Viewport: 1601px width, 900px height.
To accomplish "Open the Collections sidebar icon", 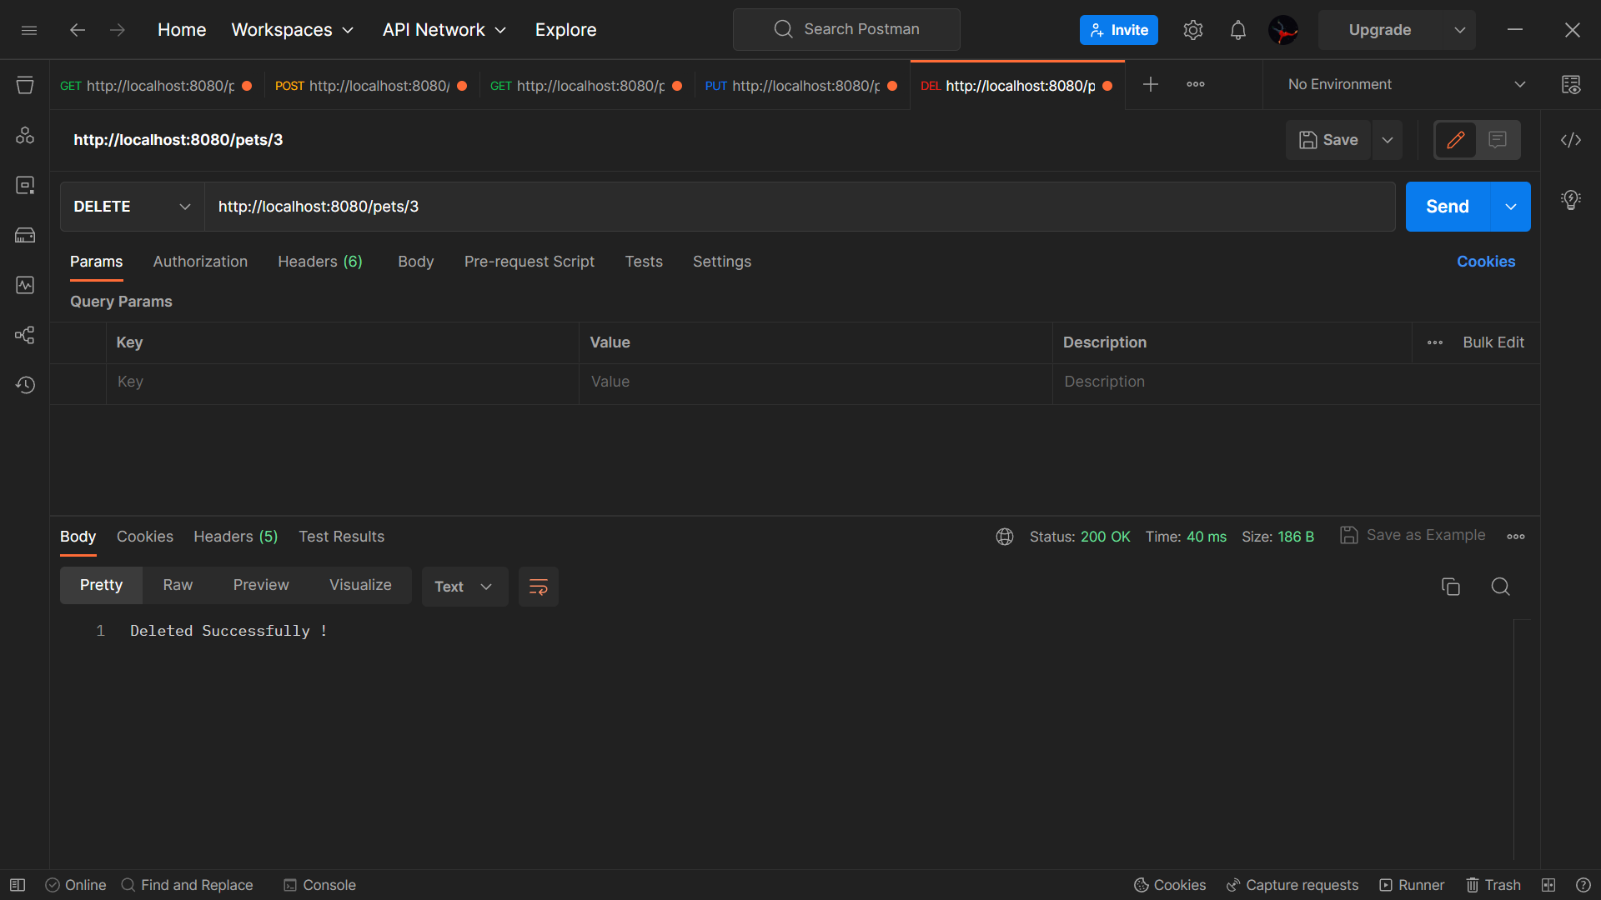I will [x=25, y=85].
